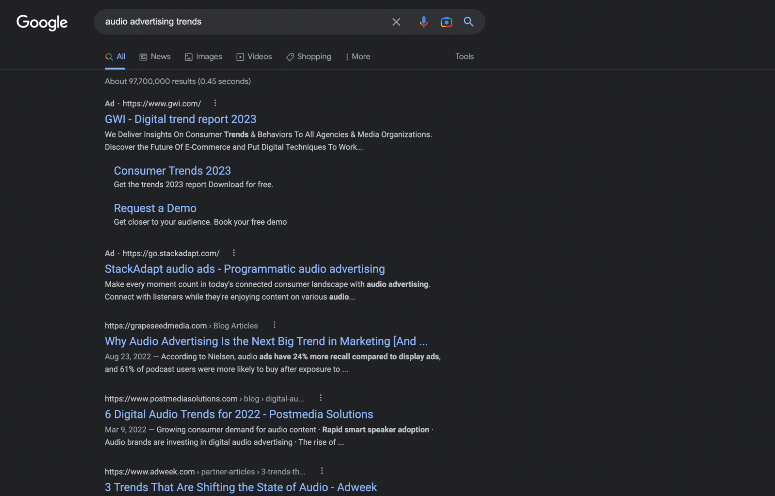Open the Tools filter options
The image size is (775, 496).
click(464, 57)
